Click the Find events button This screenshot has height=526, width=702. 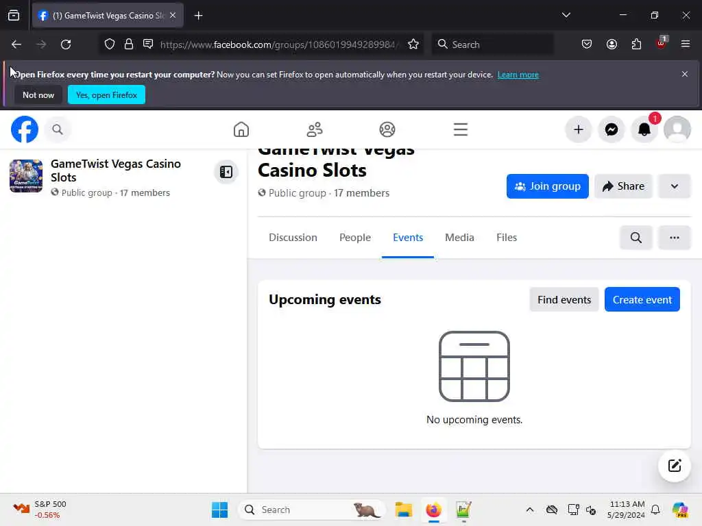click(x=564, y=300)
